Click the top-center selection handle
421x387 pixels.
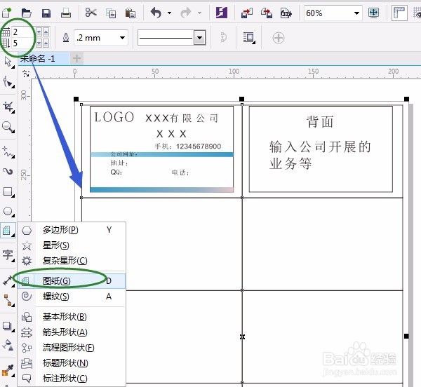click(x=241, y=99)
